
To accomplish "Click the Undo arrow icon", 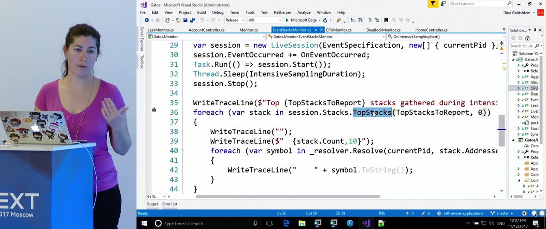I will [x=202, y=20].
